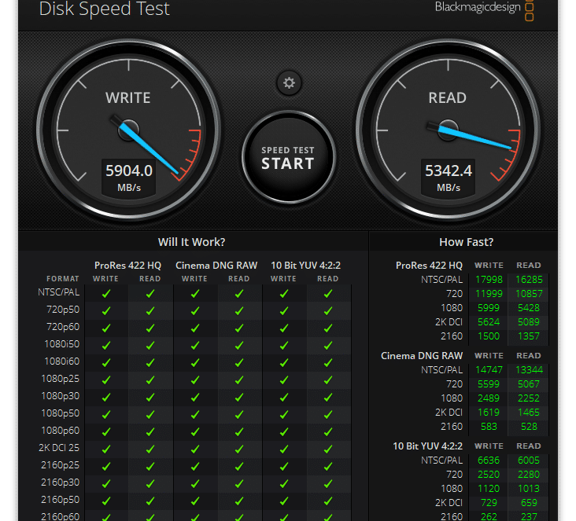The height and width of the screenshot is (521, 576).
Task: Click Cinema DNG 1080 write value 2489
Action: click(x=489, y=398)
